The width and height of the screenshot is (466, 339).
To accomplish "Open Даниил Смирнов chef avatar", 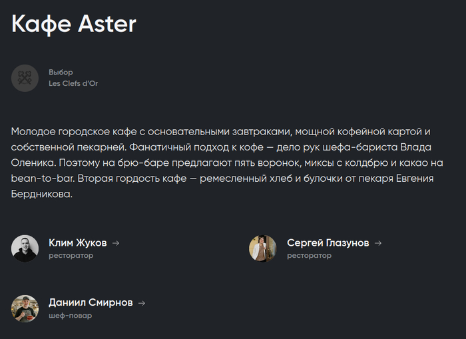I will 25,308.
